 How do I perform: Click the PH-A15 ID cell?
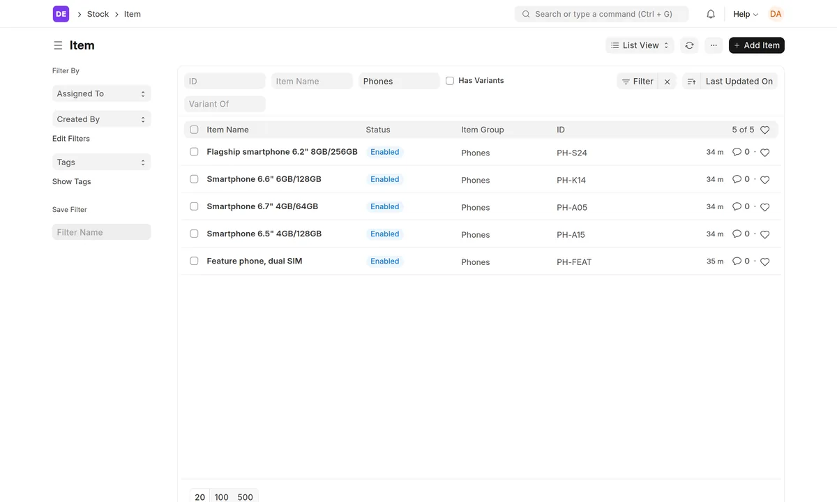[x=571, y=235]
